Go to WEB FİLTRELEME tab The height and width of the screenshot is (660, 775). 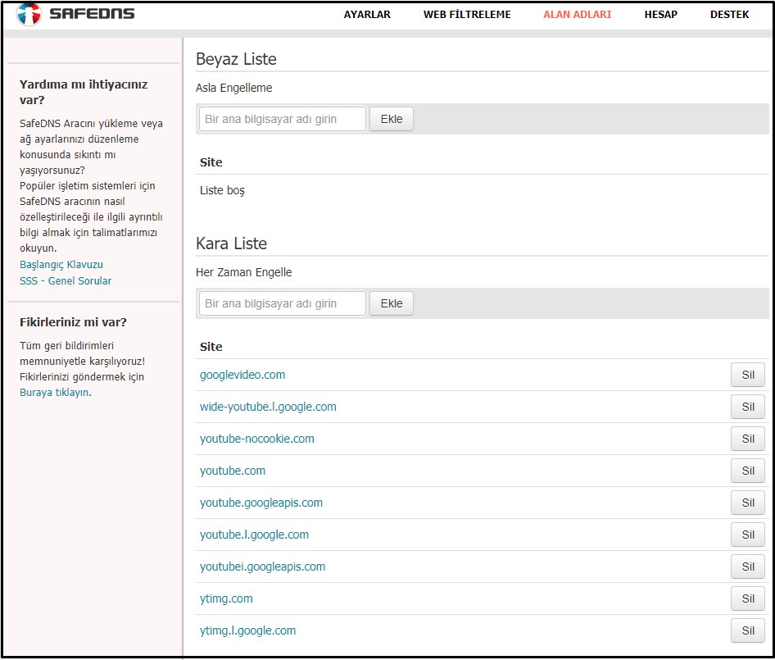(x=467, y=15)
